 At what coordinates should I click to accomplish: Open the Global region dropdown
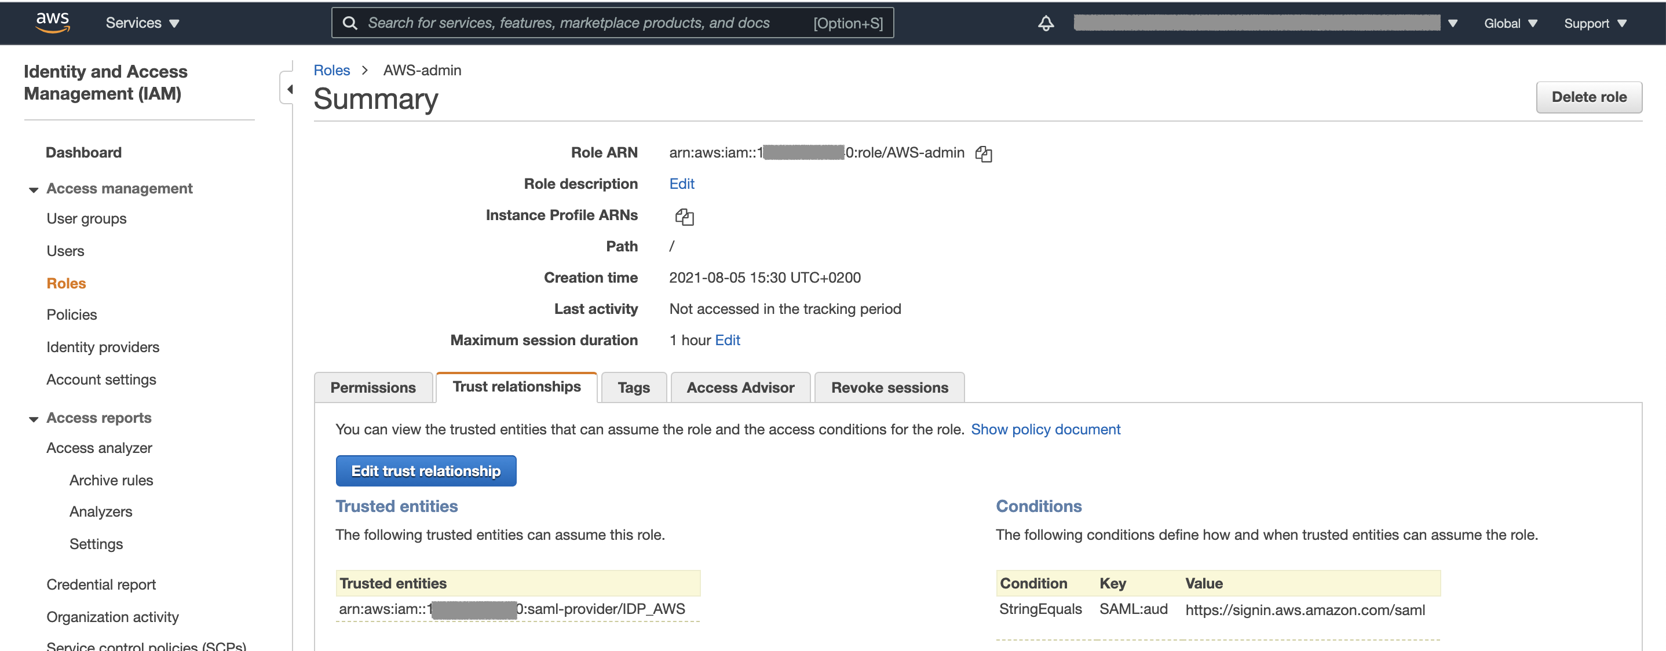coord(1510,23)
